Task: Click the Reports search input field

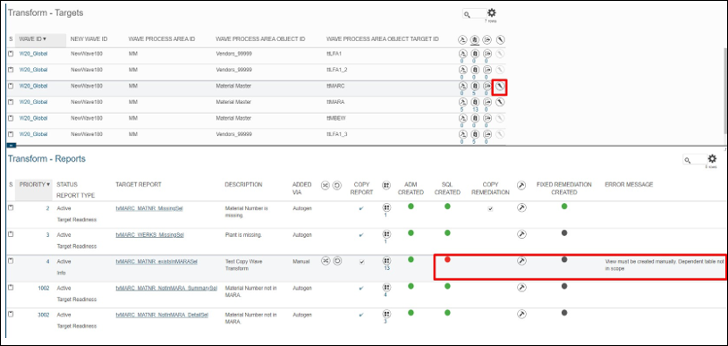Action: click(x=695, y=160)
